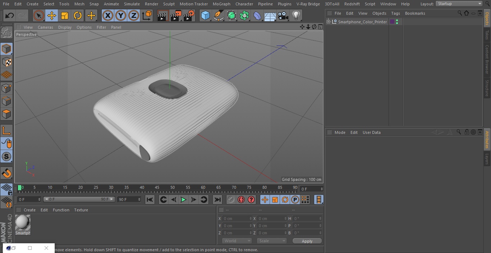This screenshot has width=491, height=253.
Task: Toggle the Y axis lock
Action: click(121, 16)
